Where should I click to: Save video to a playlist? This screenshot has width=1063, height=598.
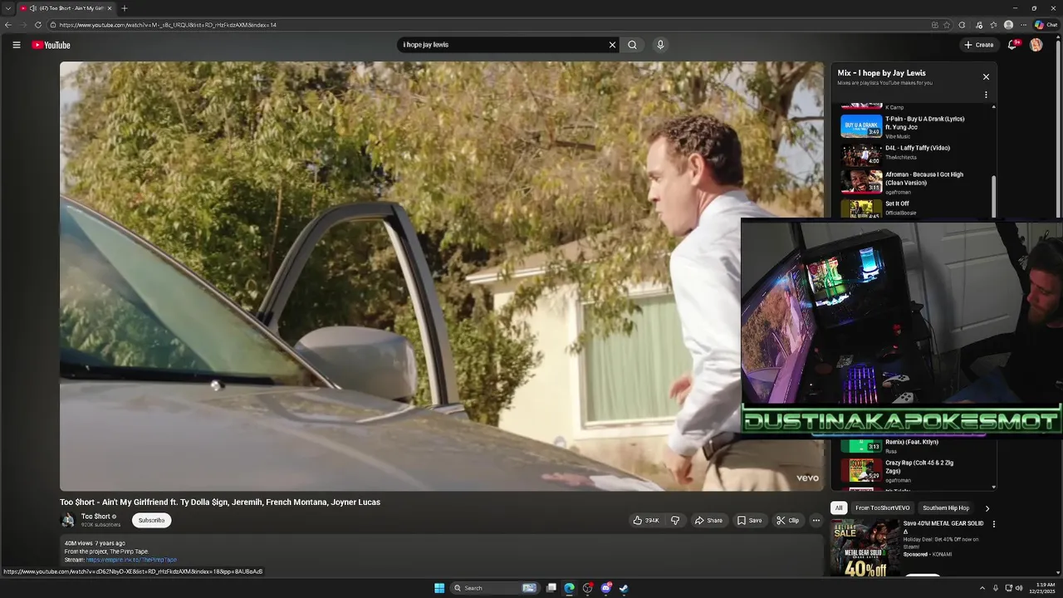(749, 521)
